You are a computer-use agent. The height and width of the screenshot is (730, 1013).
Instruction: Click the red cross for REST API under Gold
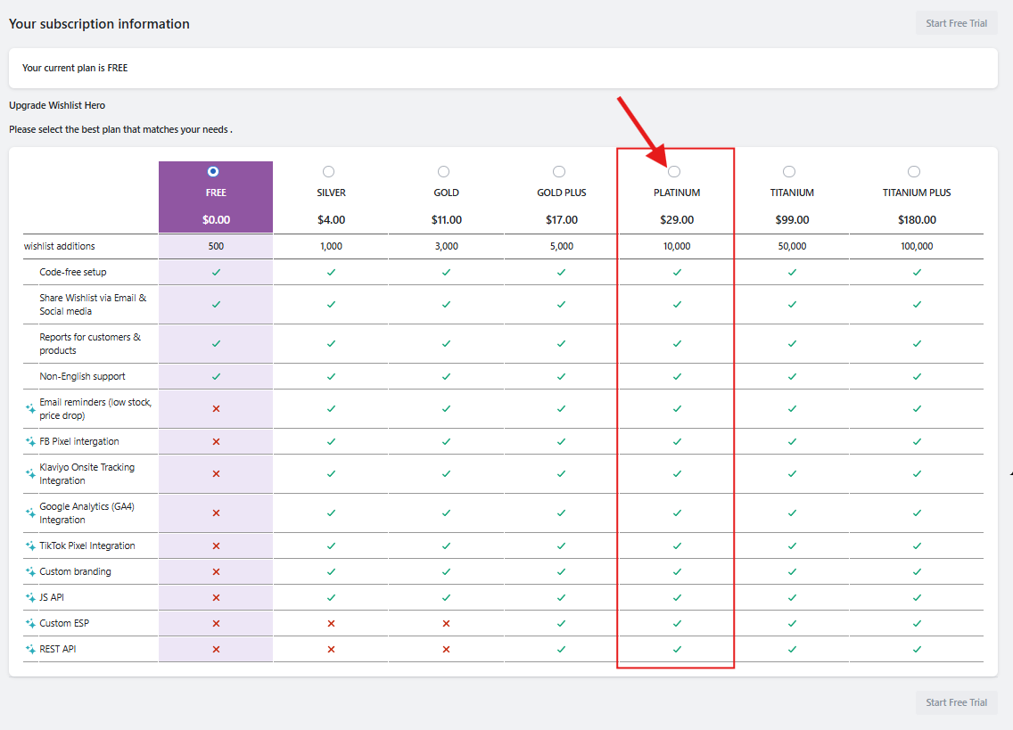447,649
